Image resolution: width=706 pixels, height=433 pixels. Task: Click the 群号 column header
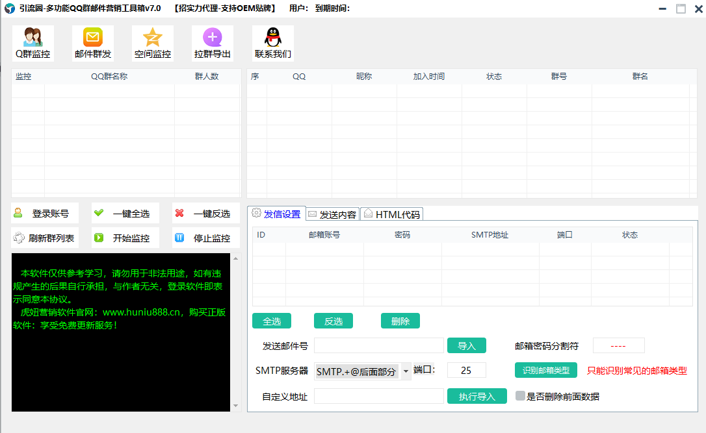(559, 77)
